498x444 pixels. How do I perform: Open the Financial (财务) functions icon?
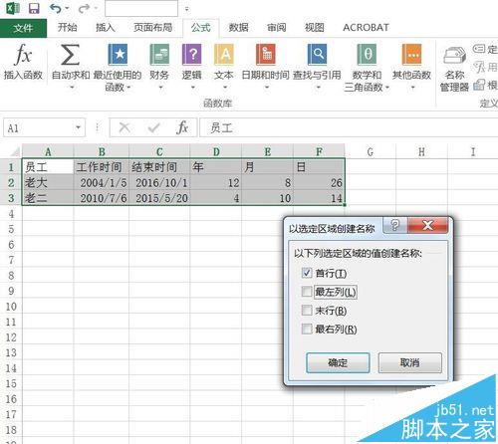(159, 55)
